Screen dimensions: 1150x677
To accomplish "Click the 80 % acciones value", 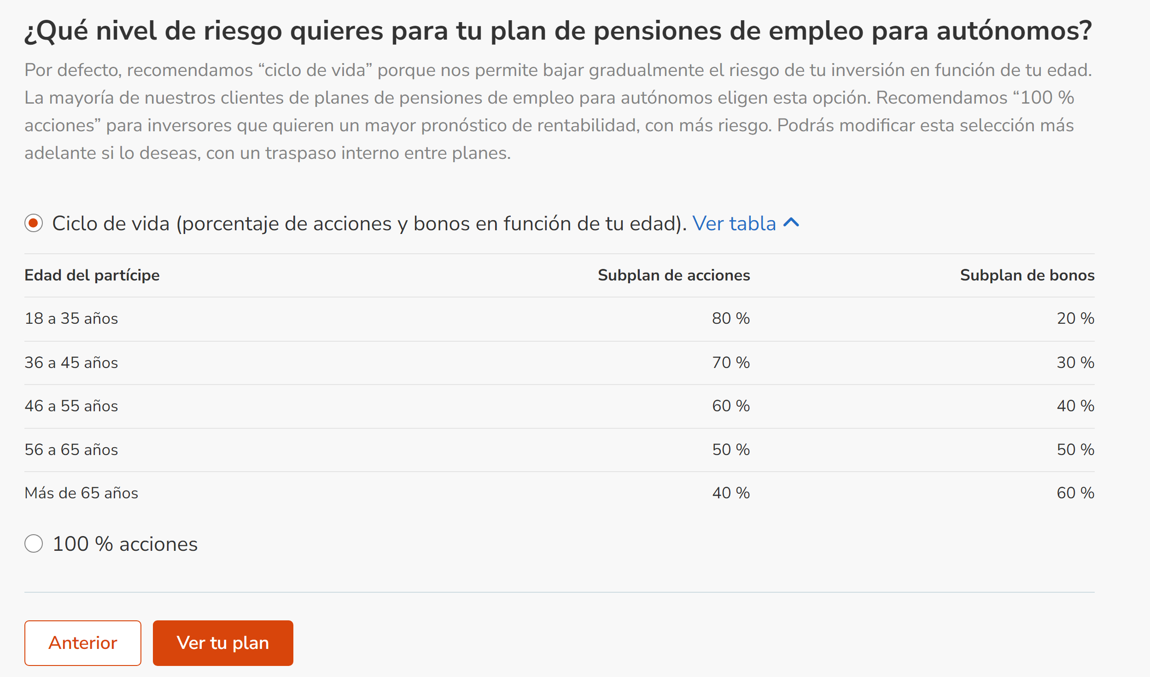I will pyautogui.click(x=731, y=318).
